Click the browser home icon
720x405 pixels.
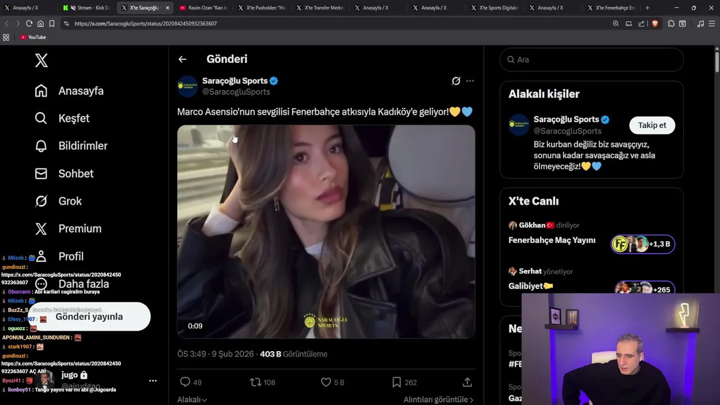pos(40,24)
